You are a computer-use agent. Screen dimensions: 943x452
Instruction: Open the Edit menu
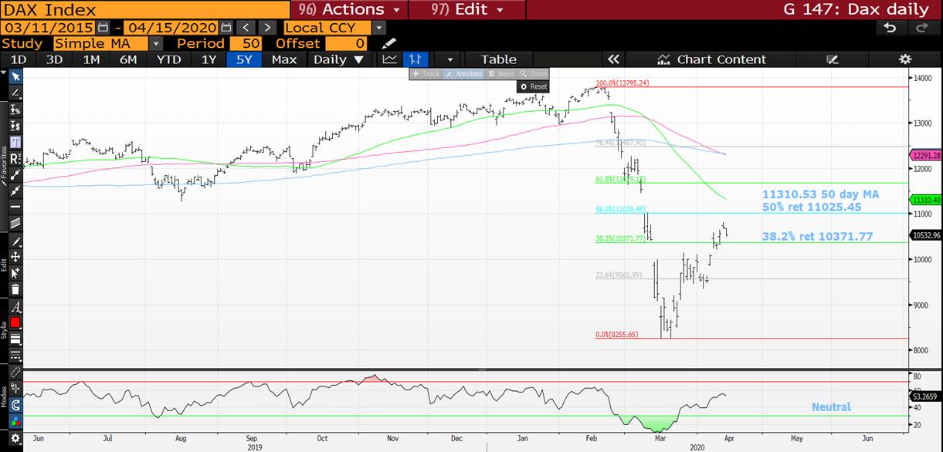(x=467, y=10)
